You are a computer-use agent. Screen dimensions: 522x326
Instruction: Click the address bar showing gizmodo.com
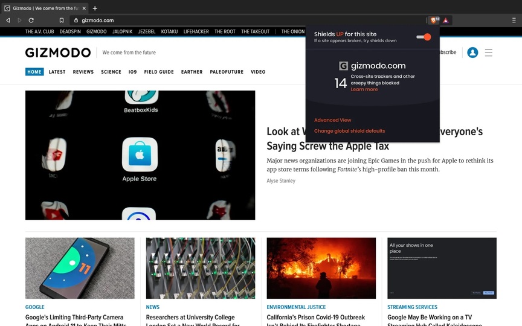coord(248,21)
